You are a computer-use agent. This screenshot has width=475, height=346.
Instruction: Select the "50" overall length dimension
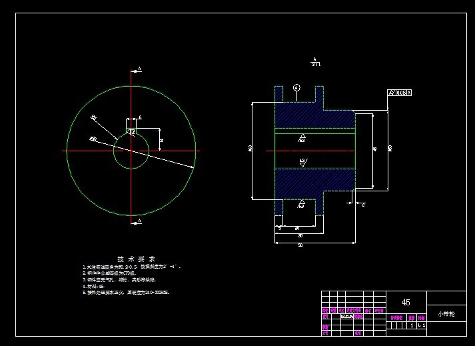300,245
